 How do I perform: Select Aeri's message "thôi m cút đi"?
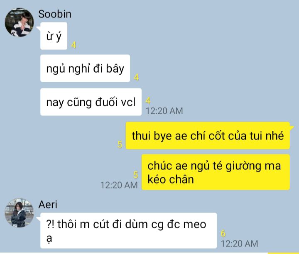[128, 231]
